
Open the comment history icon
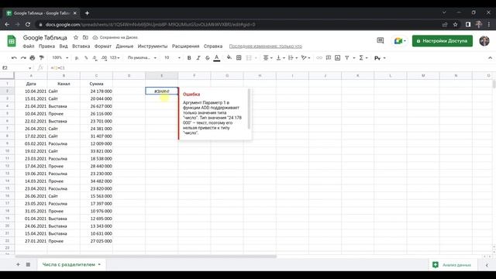[381, 41]
